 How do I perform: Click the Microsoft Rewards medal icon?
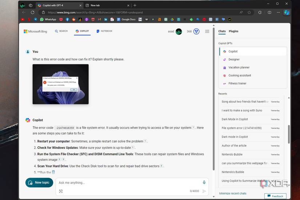tap(196, 31)
